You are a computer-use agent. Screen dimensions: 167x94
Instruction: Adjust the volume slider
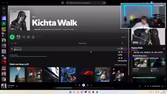point(156,86)
